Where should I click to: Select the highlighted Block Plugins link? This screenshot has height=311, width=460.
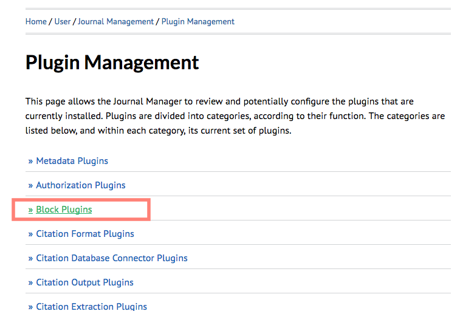tap(64, 210)
